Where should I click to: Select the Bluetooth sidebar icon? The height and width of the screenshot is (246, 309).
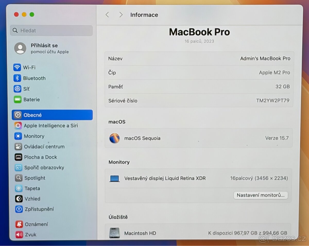click(34, 78)
